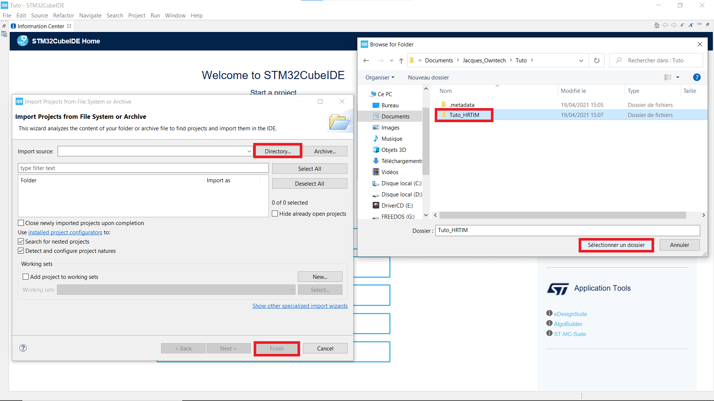Screen dimensions: 714x401
Task: Click the info icon beside AlgoBuilder
Action: tap(549, 323)
